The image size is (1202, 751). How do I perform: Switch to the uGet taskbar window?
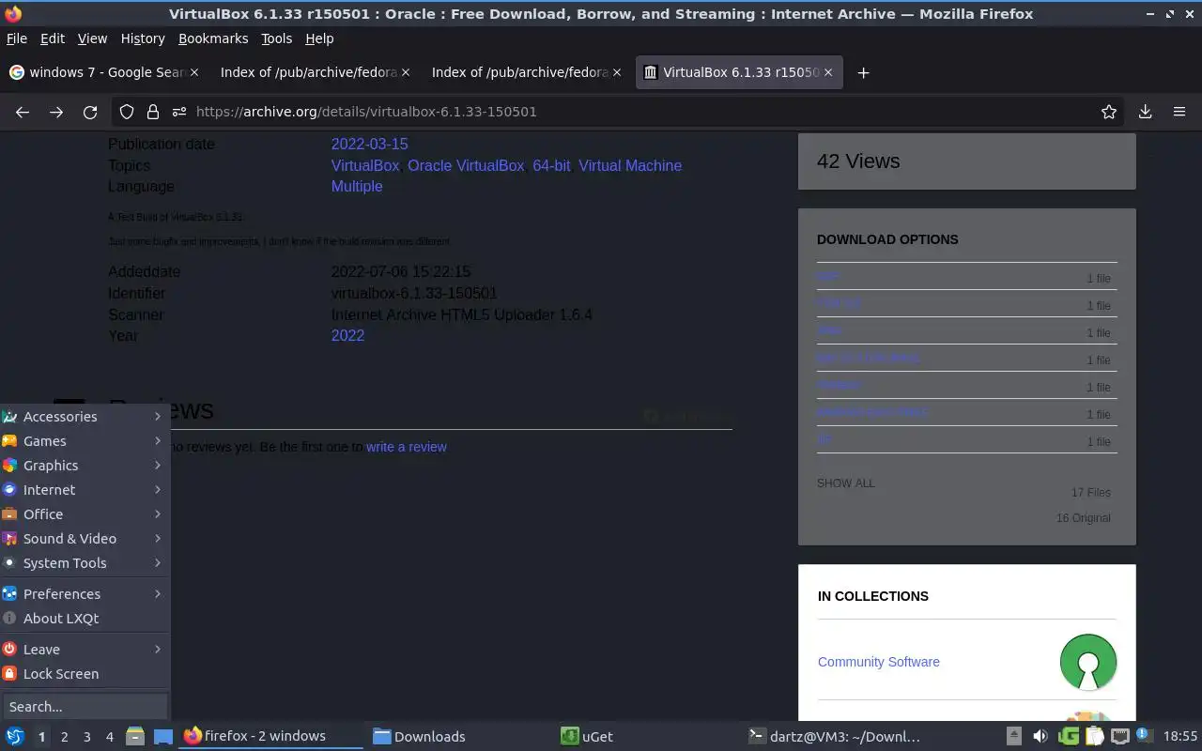point(646,736)
